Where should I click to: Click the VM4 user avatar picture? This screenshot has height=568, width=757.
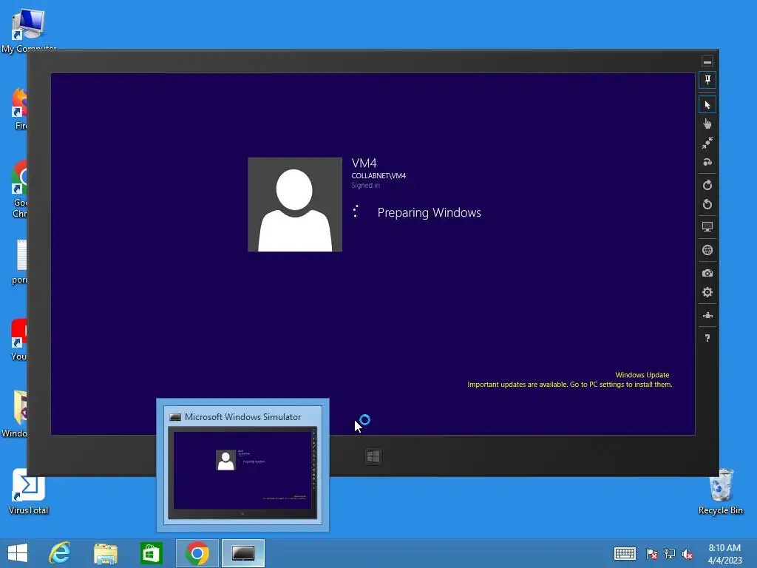coord(295,204)
